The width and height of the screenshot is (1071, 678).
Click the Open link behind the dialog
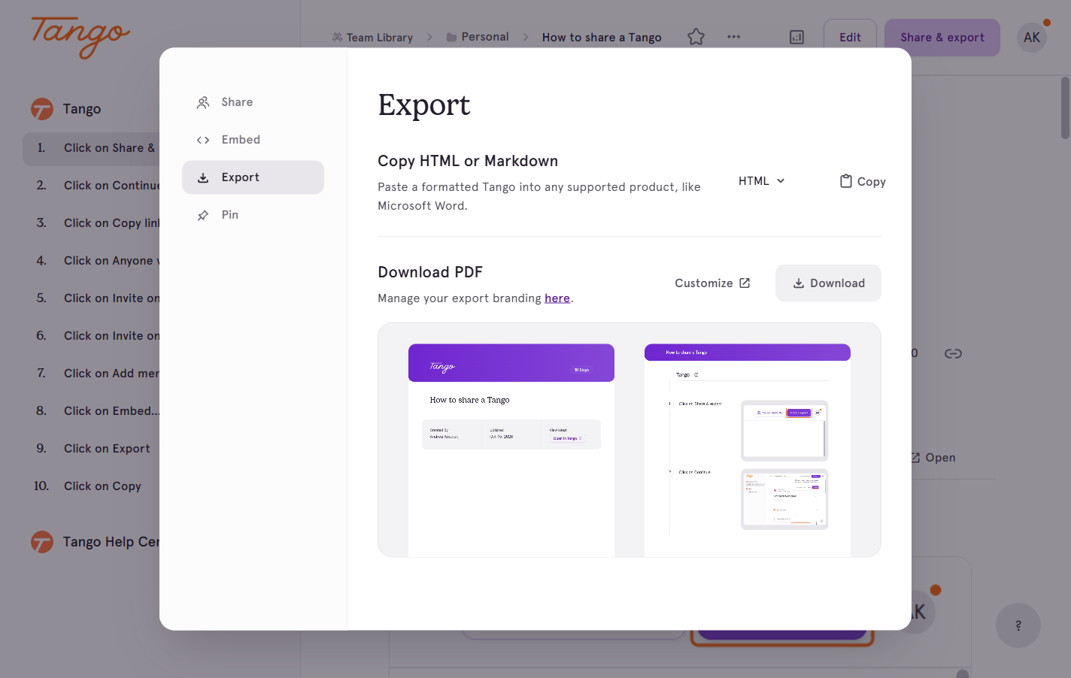point(933,458)
